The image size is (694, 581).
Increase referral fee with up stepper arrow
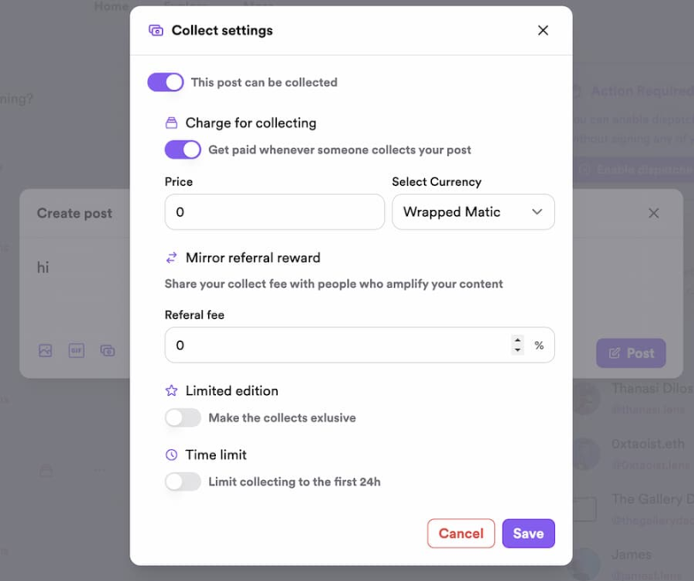tap(518, 340)
